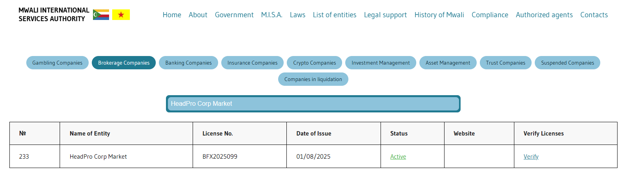Switch to Gambling Companies tab

point(57,63)
